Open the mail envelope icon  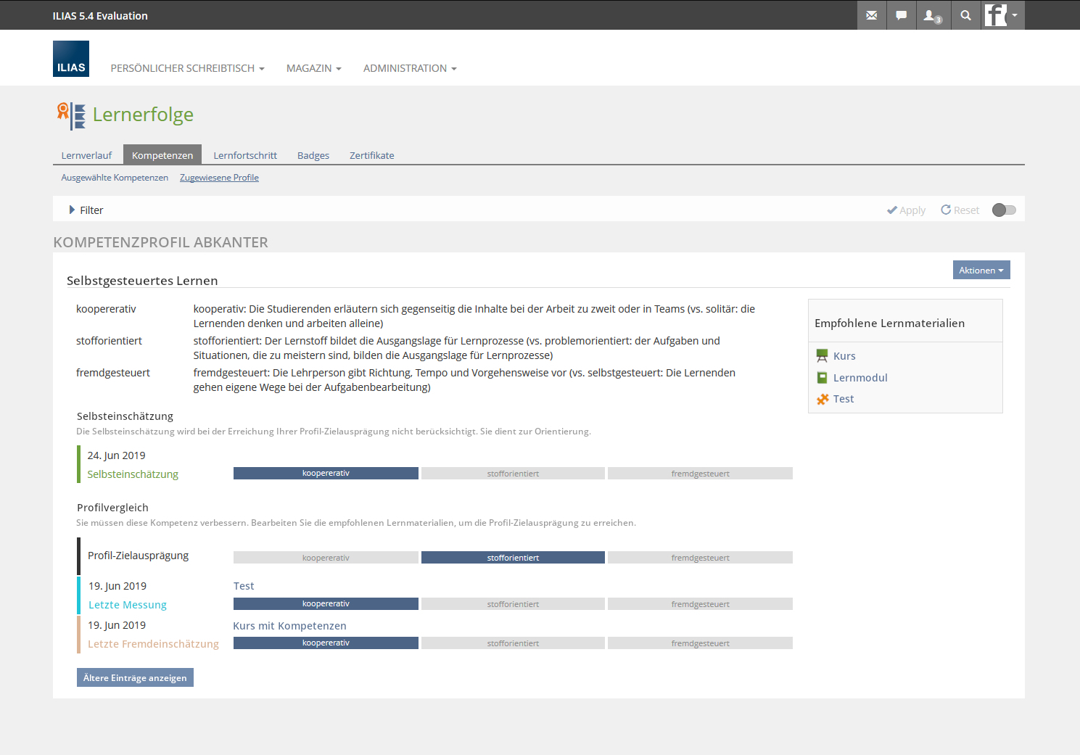coord(871,15)
